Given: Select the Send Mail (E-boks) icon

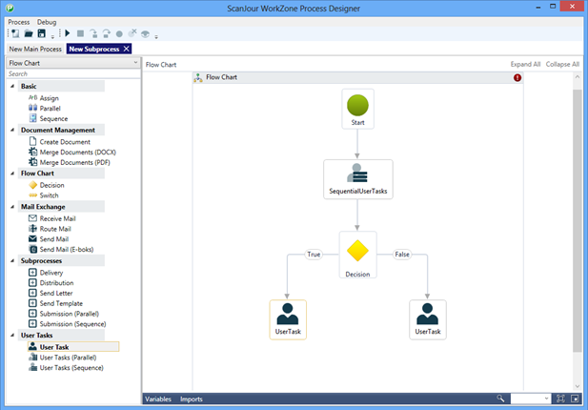Looking at the screenshot, I should click(33, 249).
